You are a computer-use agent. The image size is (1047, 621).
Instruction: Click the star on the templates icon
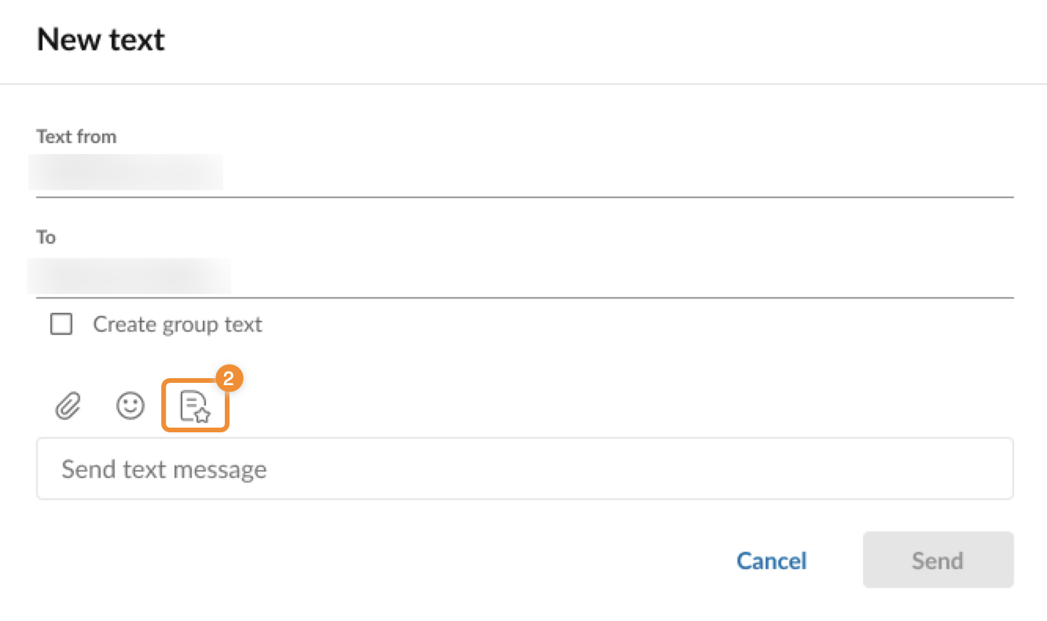(x=202, y=416)
